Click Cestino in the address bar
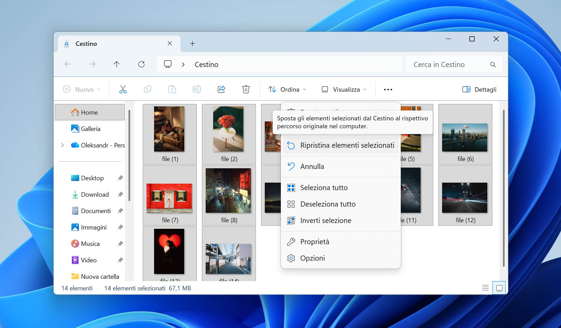The height and width of the screenshot is (328, 561). click(x=206, y=64)
